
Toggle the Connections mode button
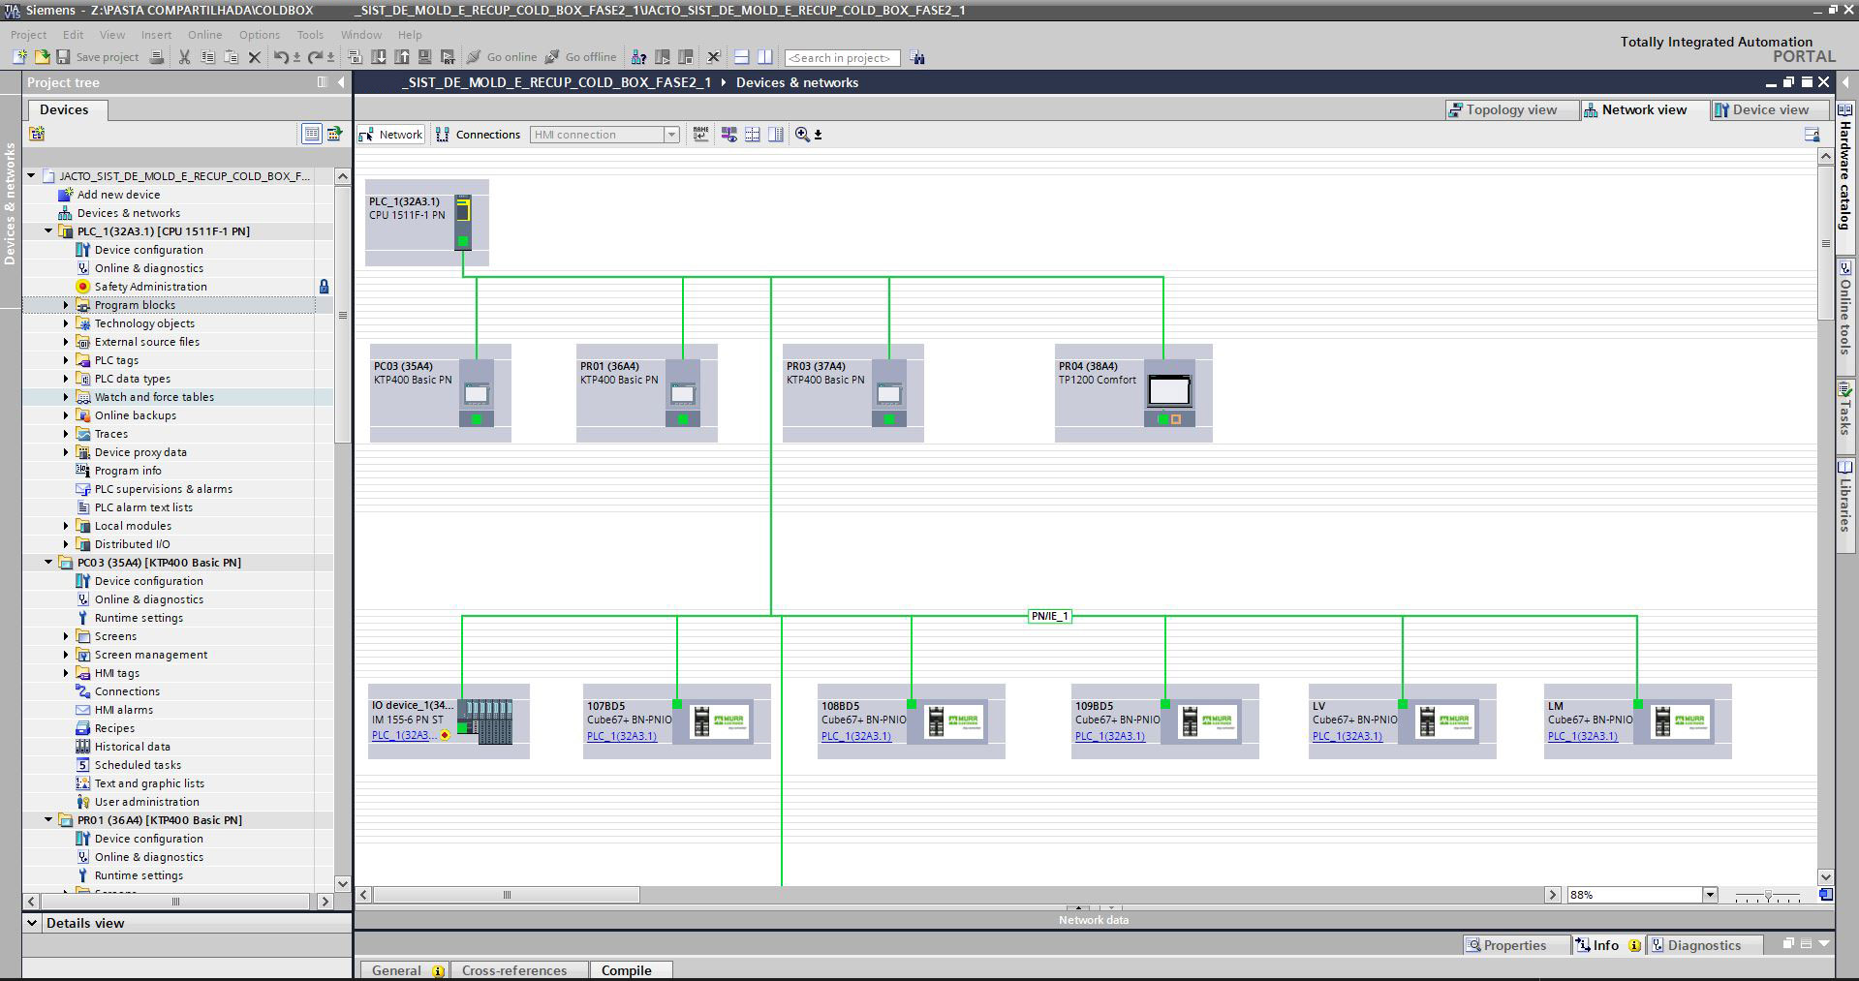[479, 135]
